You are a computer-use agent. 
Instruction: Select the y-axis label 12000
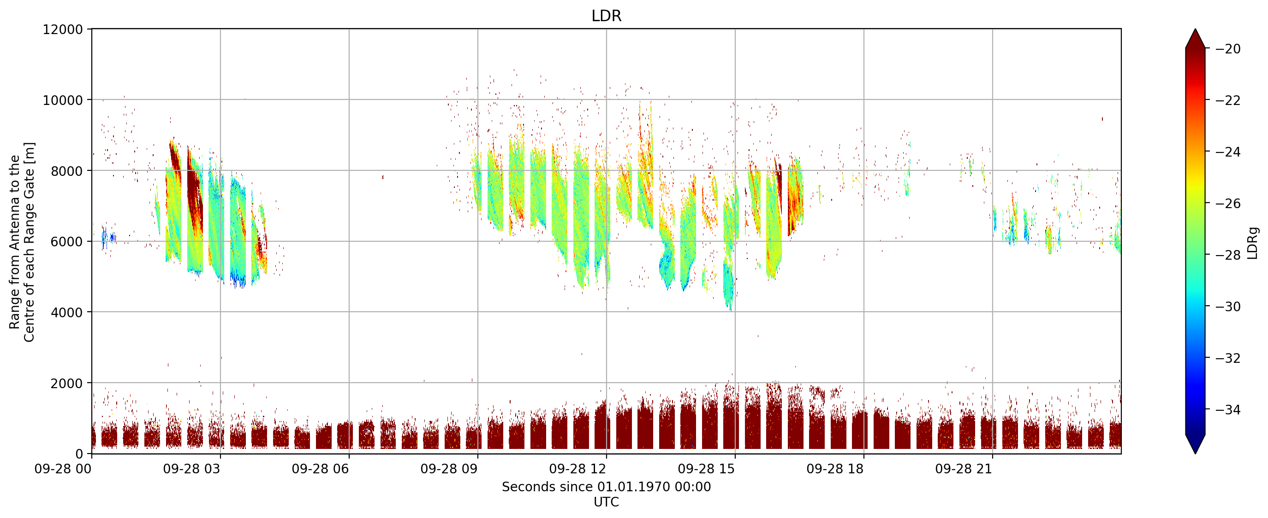click(63, 29)
